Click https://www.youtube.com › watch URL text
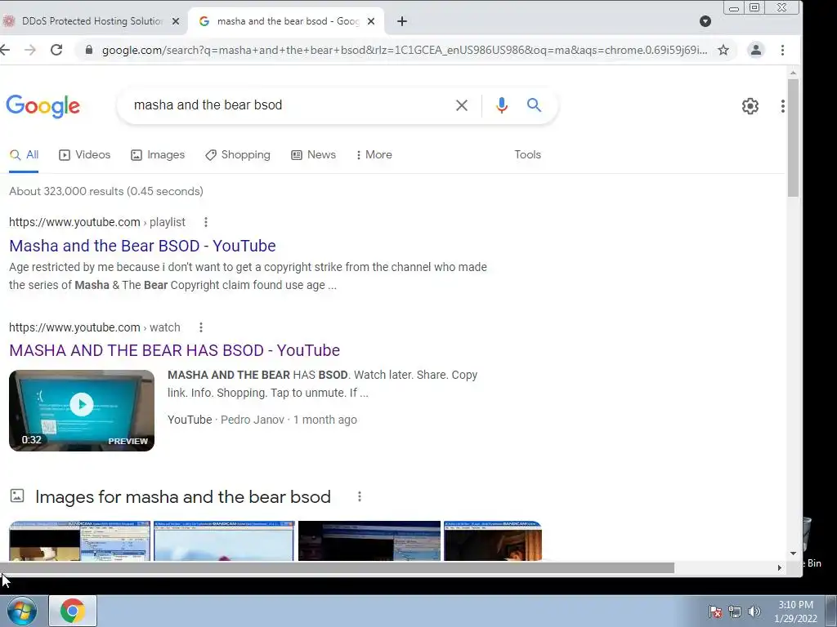The width and height of the screenshot is (837, 627). 95,327
